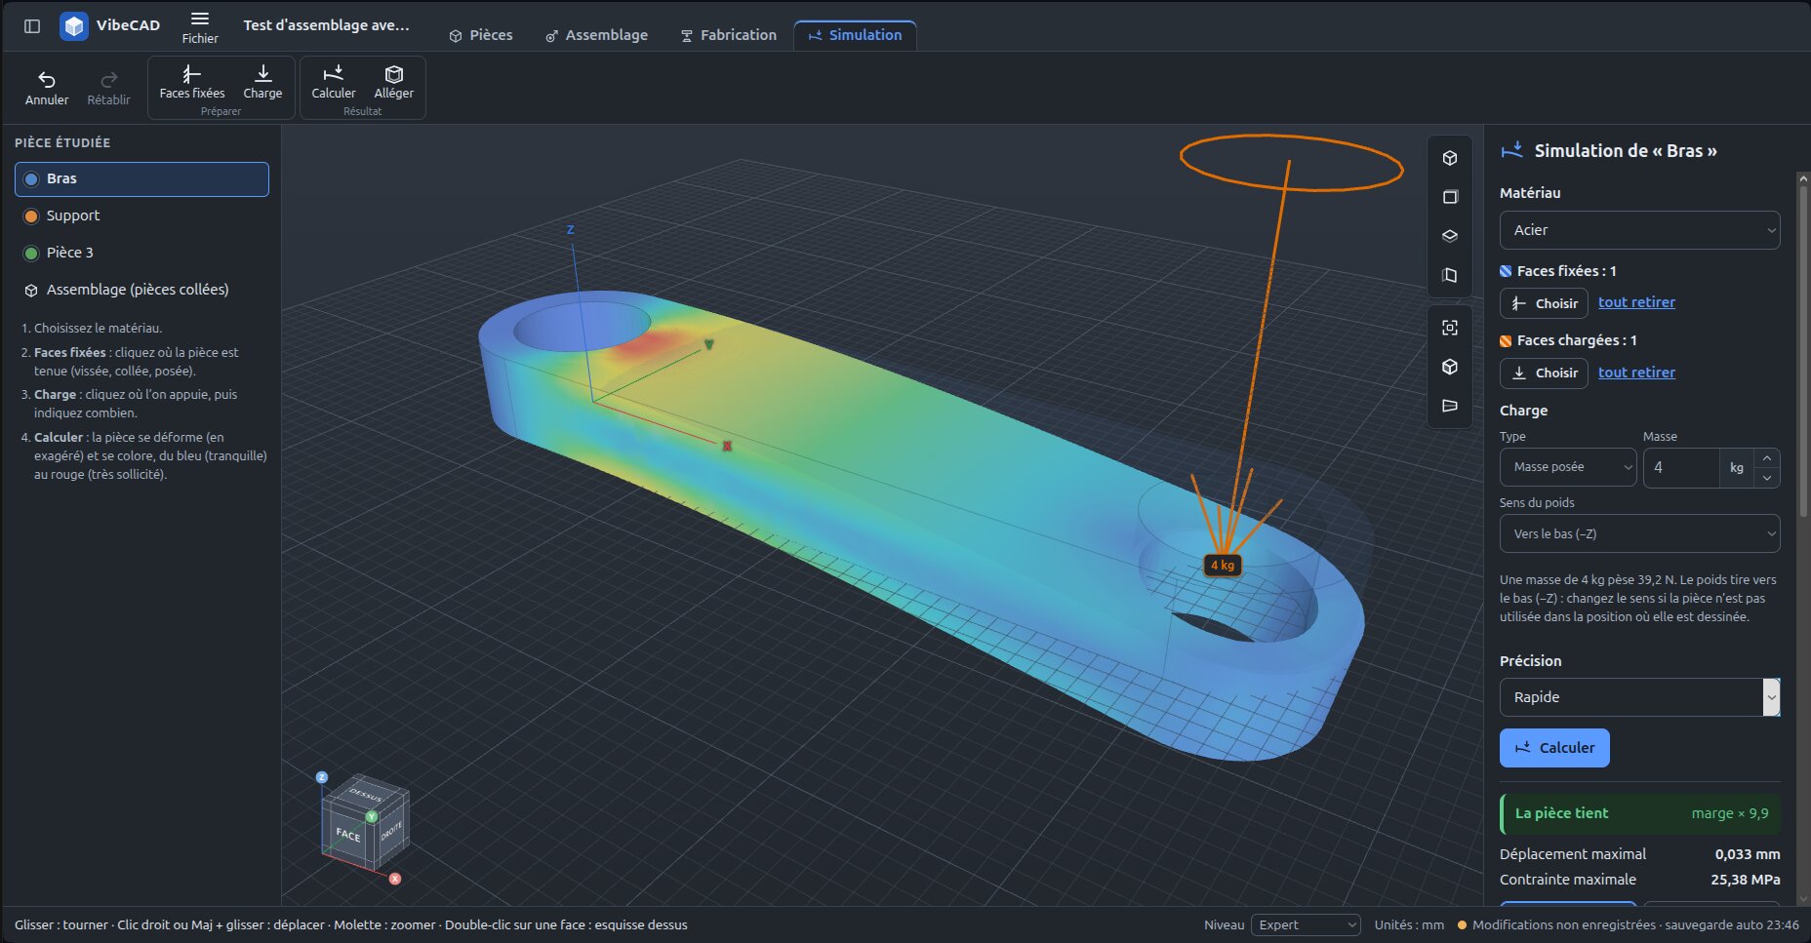Select the Support part radio

(x=141, y=216)
